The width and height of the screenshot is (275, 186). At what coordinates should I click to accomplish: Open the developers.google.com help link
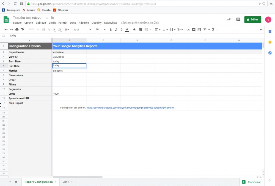pos(130,108)
